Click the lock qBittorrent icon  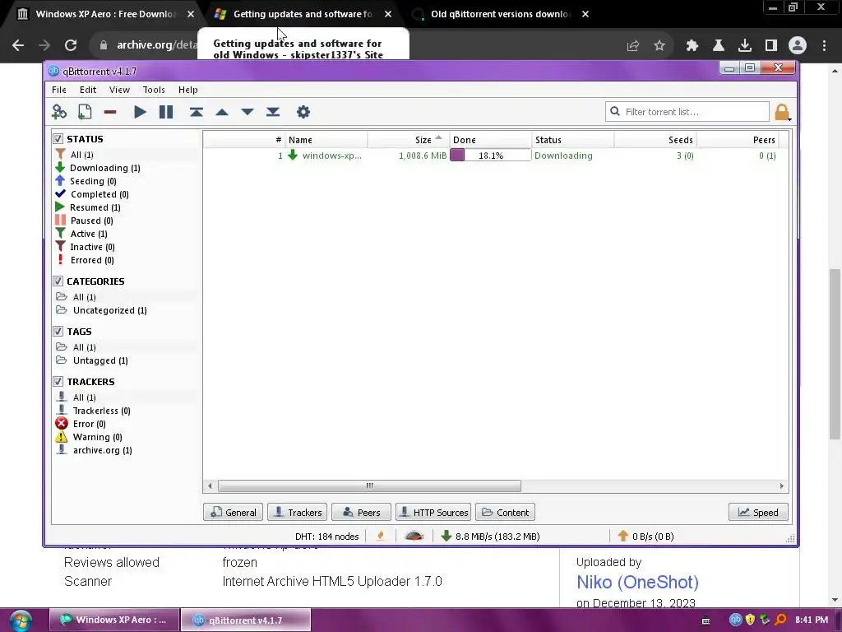[x=782, y=112]
